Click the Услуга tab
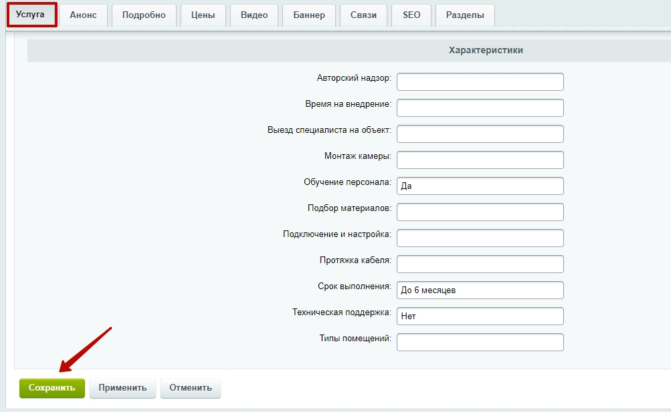 tap(30, 15)
